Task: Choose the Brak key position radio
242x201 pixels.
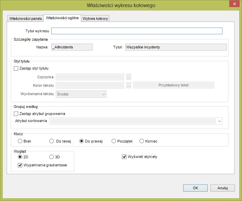Action: click(20, 141)
